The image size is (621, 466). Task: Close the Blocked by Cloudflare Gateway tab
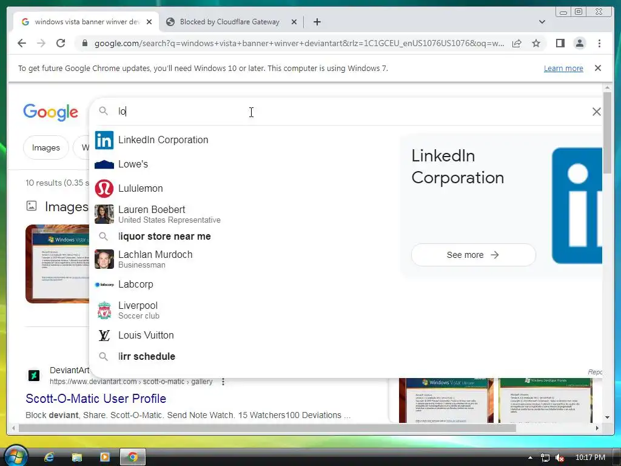[294, 22]
